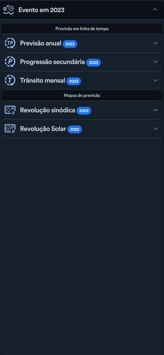
Task: Click the 2023 badge next to Revolução Solar
Action: [x=75, y=129]
